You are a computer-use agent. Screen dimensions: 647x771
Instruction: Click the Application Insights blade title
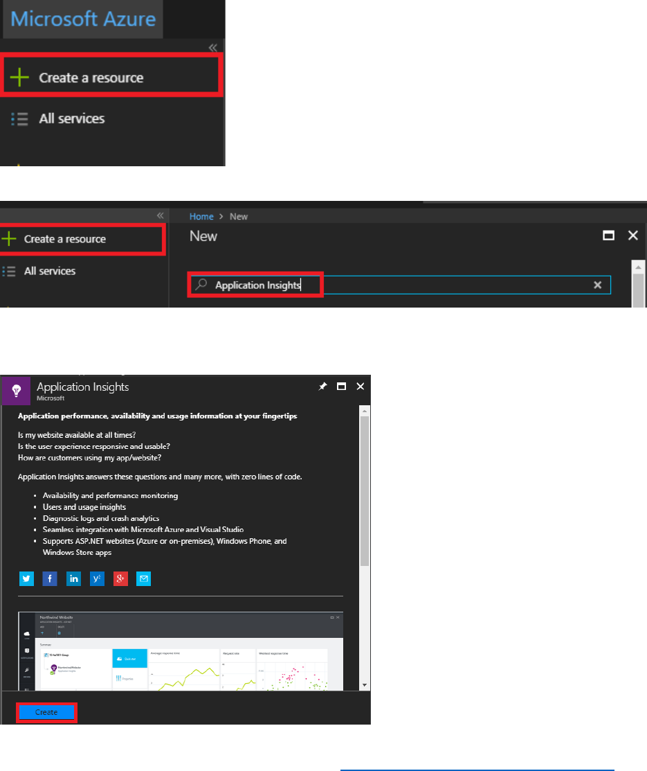tap(82, 387)
